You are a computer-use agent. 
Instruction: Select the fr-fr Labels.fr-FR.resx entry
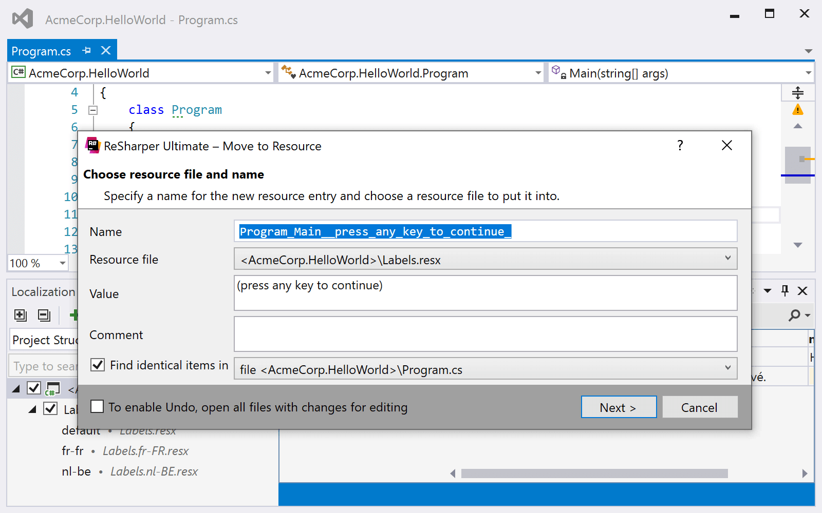(x=125, y=451)
